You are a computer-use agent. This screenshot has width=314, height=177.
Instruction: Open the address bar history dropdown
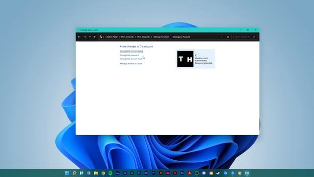click(222, 37)
